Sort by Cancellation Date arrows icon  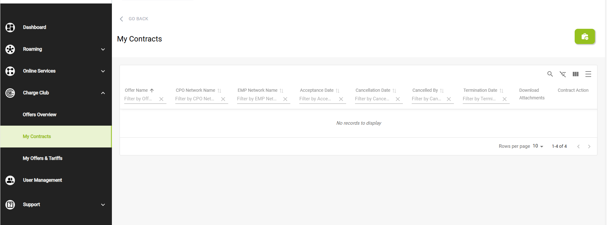coord(394,91)
